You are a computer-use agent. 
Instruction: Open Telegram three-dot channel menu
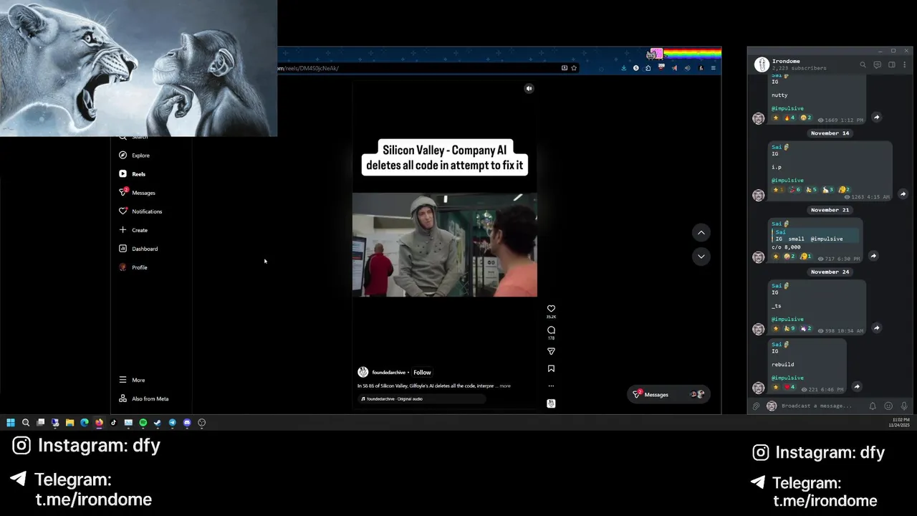[x=906, y=64]
